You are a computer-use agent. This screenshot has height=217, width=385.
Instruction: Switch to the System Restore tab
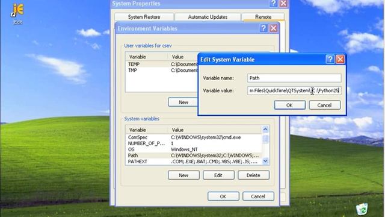(144, 17)
